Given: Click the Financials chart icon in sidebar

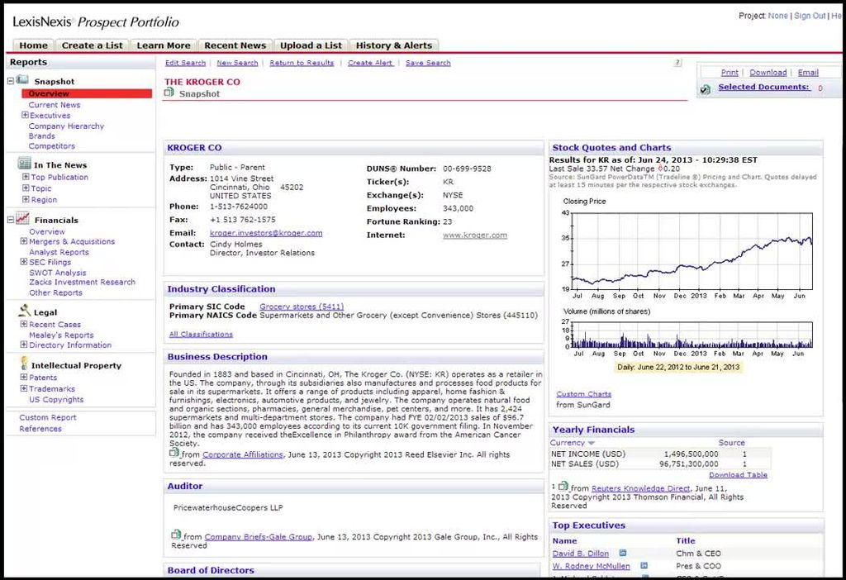Looking at the screenshot, I should (23, 220).
